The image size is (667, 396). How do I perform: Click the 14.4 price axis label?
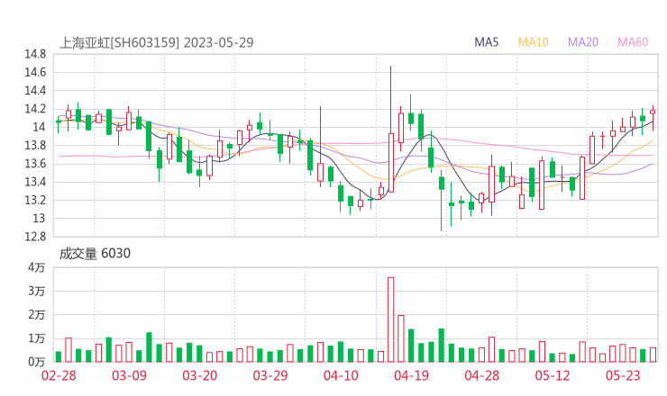[x=35, y=91]
